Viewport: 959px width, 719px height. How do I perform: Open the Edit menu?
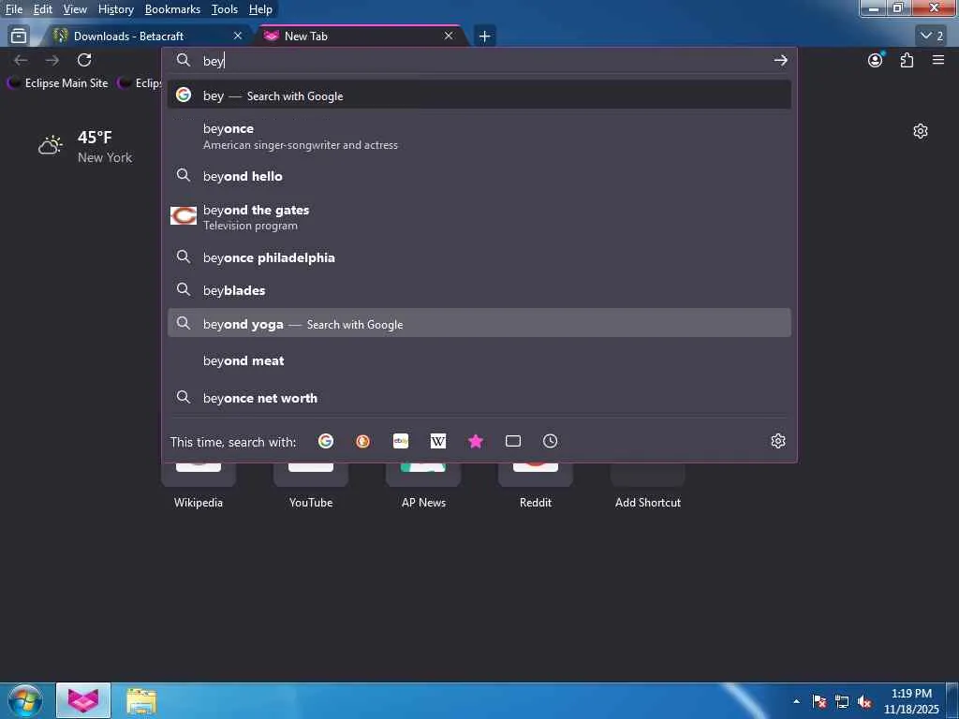[43, 9]
